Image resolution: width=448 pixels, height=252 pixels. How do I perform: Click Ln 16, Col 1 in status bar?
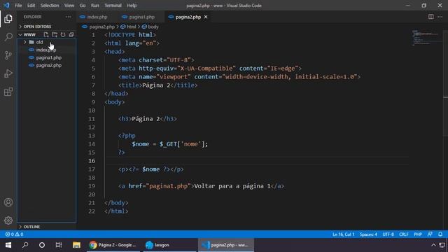tap(343, 234)
